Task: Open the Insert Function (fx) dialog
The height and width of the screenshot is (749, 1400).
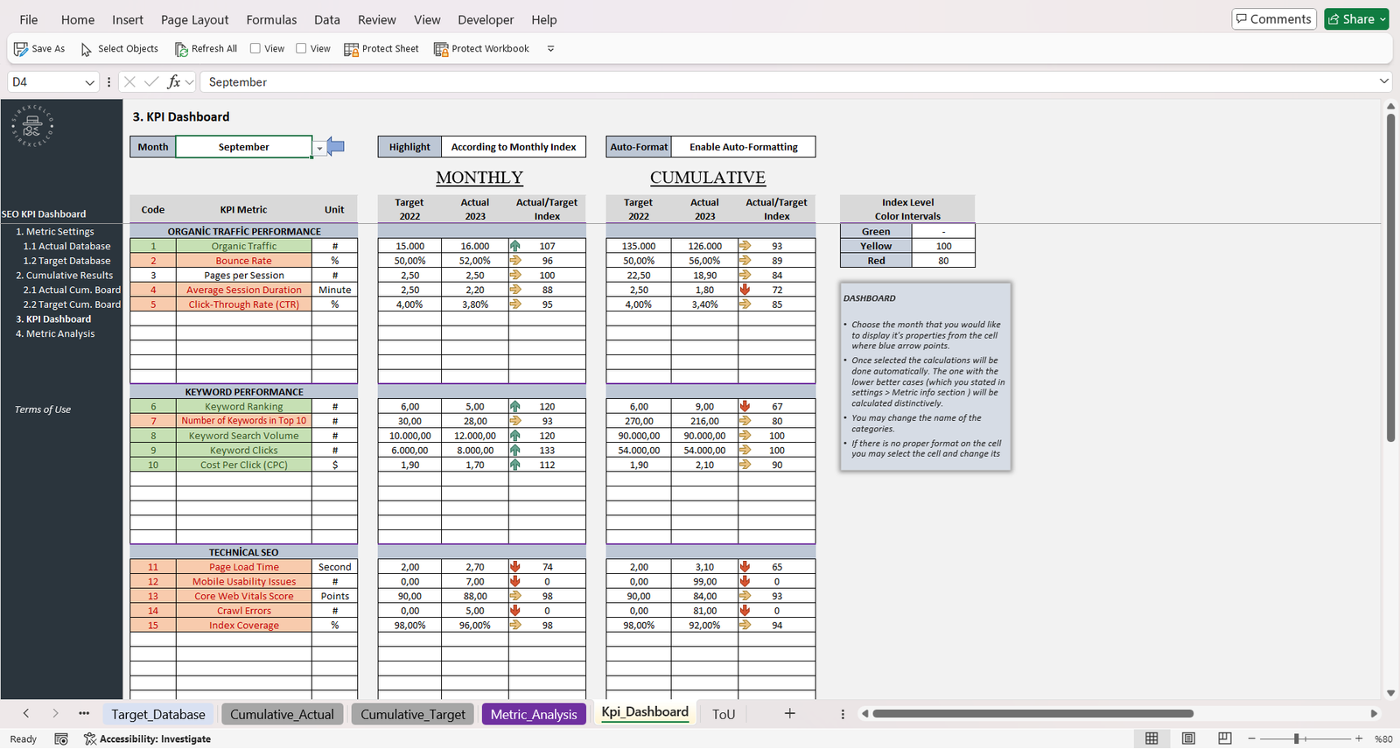Action: point(174,81)
